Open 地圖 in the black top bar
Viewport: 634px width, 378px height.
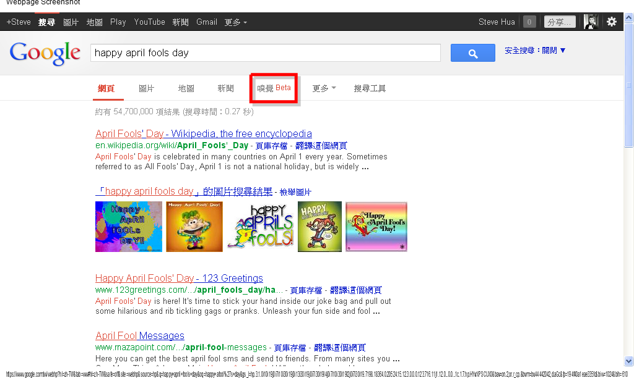(94, 22)
